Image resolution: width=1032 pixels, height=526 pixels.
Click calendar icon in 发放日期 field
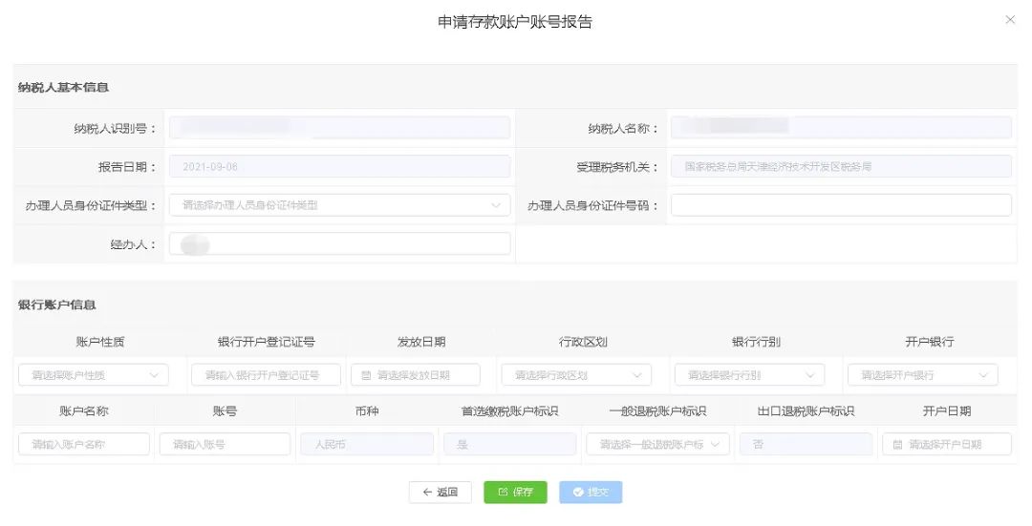click(x=365, y=375)
